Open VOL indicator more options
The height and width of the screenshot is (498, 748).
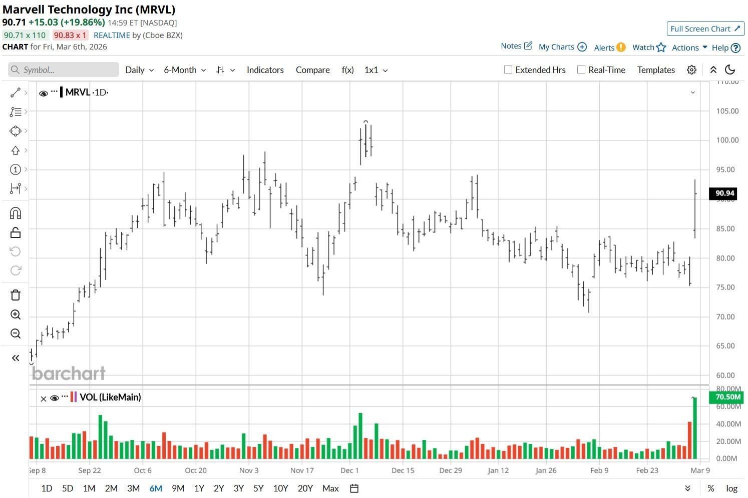(x=65, y=396)
